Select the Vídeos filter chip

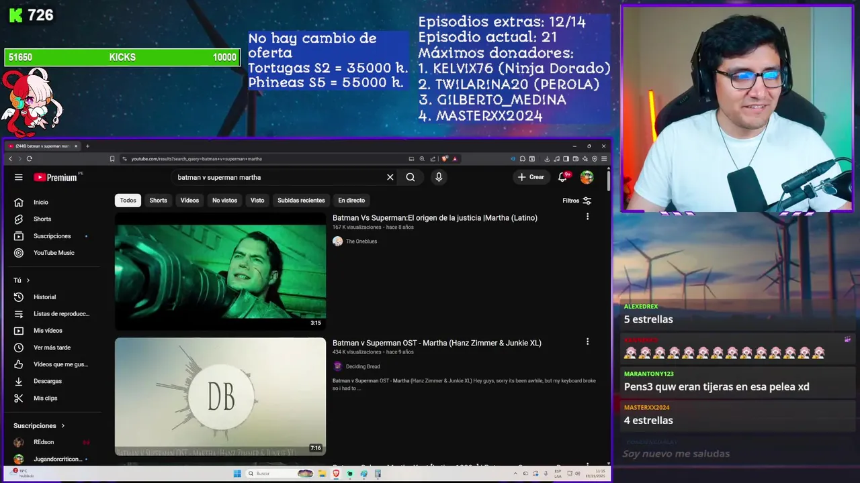click(189, 200)
